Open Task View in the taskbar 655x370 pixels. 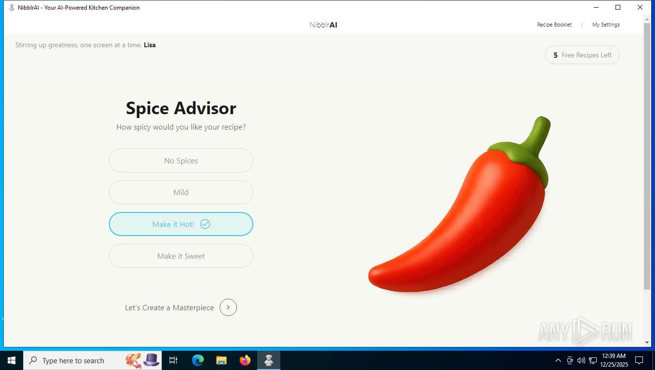(173, 360)
